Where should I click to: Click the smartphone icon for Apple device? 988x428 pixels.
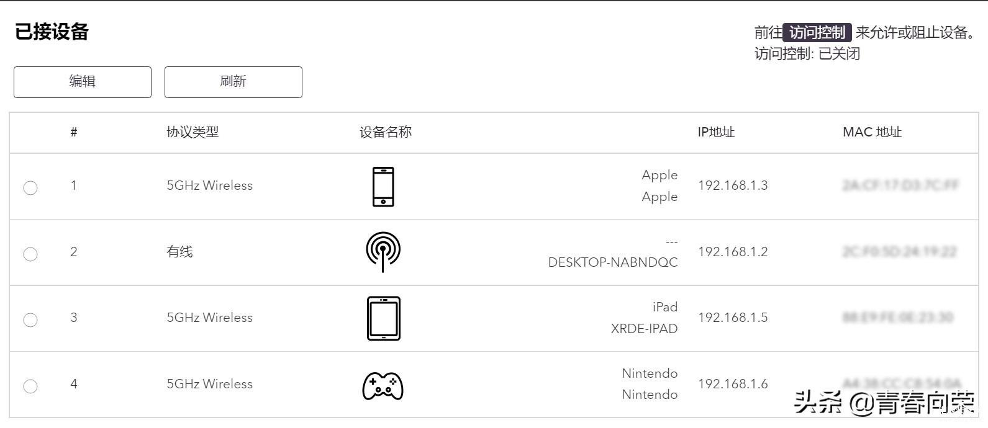[x=383, y=186]
